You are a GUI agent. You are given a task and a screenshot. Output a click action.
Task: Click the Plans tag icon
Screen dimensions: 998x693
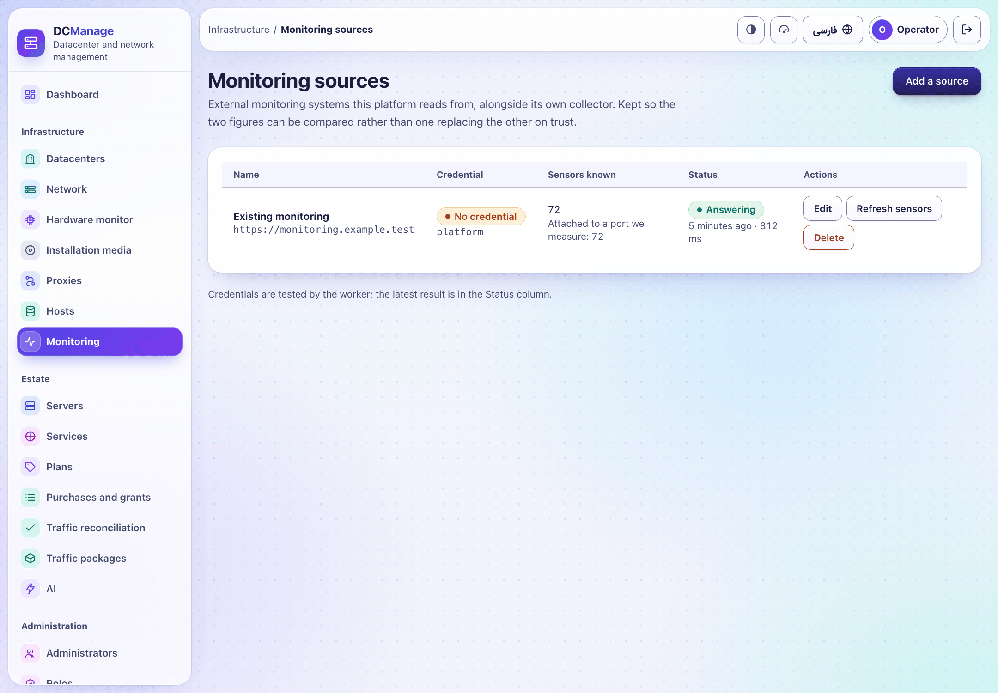(30, 467)
